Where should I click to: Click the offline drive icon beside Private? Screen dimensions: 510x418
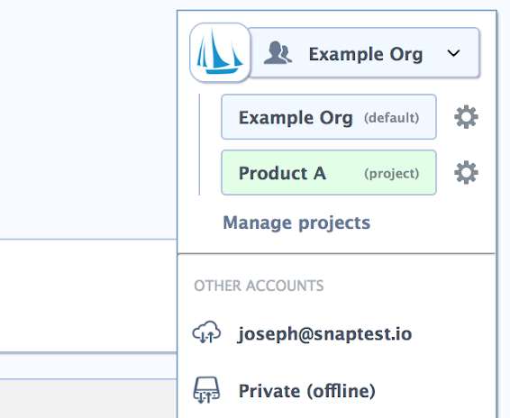click(206, 390)
